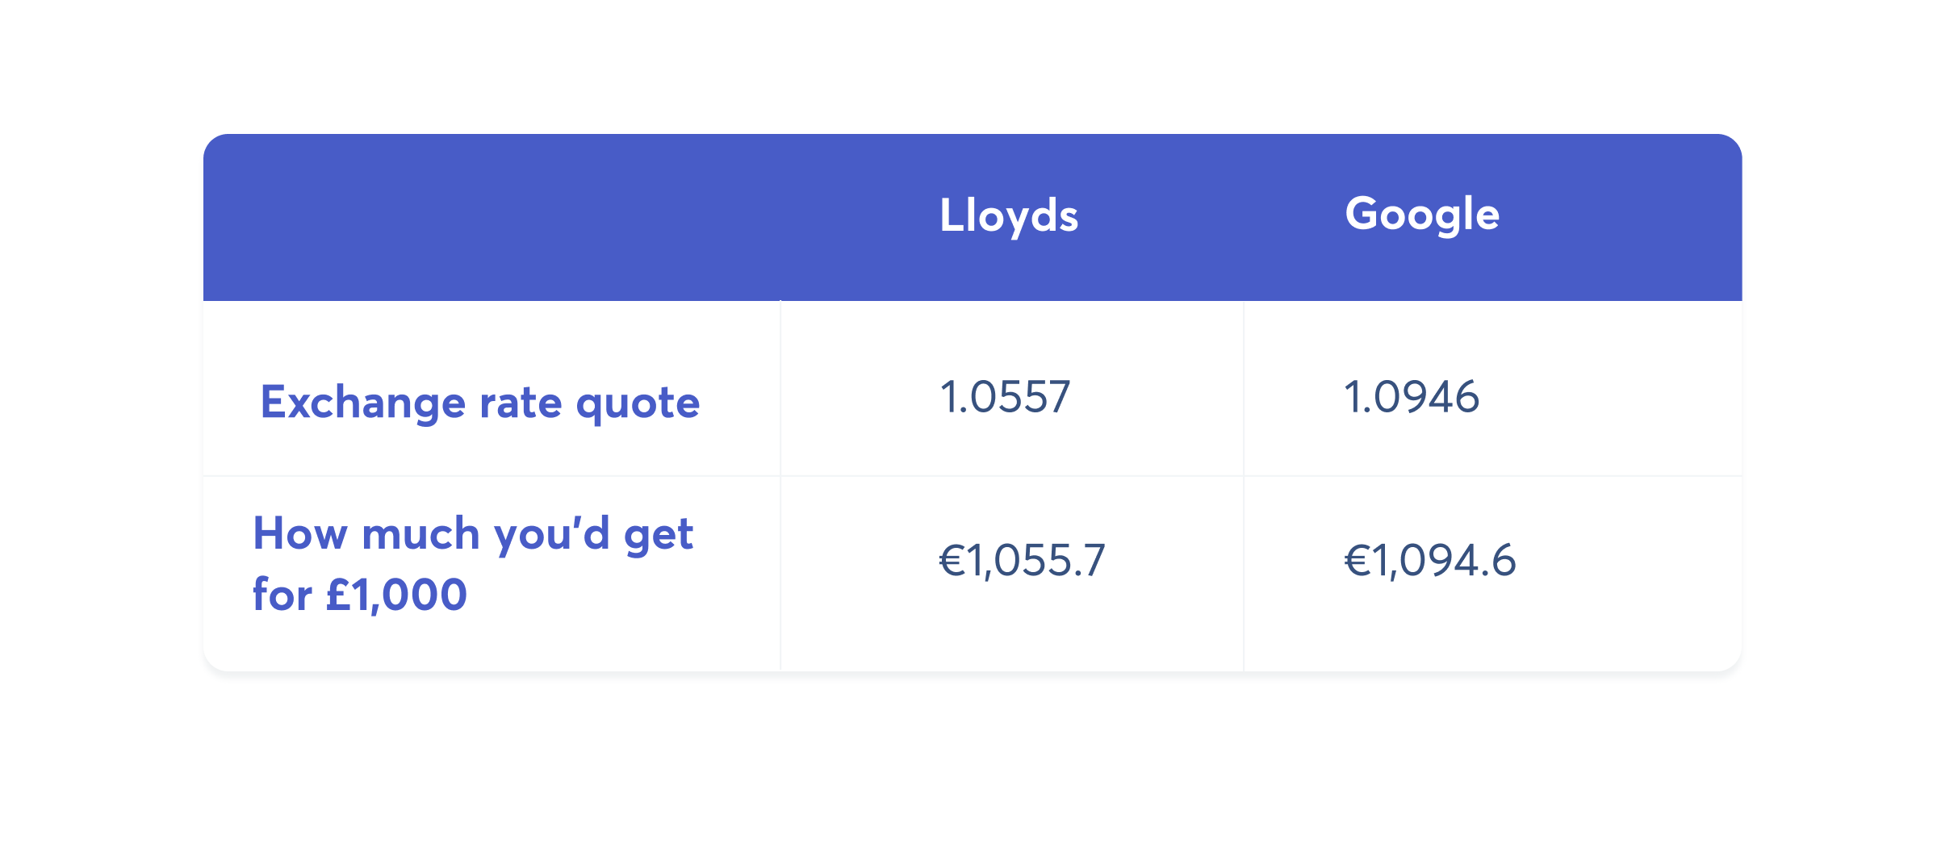The height and width of the screenshot is (865, 1937).
Task: Click the Google column header
Action: click(1422, 215)
